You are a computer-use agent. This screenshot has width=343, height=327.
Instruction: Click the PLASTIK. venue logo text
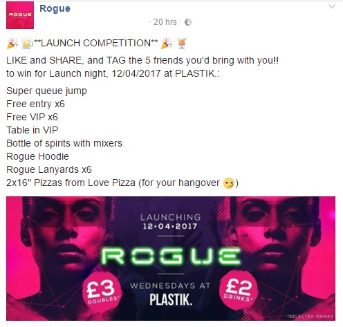(x=171, y=299)
